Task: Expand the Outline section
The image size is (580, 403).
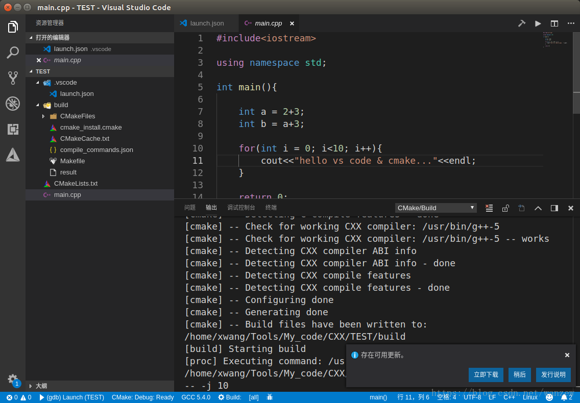Action: 100,386
